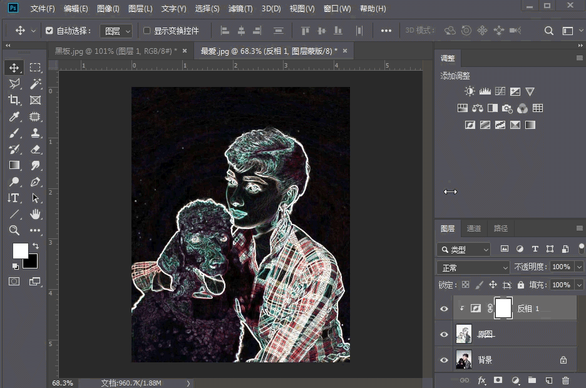
Task: Enable the 自动选择 checkbox
Action: pyautogui.click(x=49, y=31)
